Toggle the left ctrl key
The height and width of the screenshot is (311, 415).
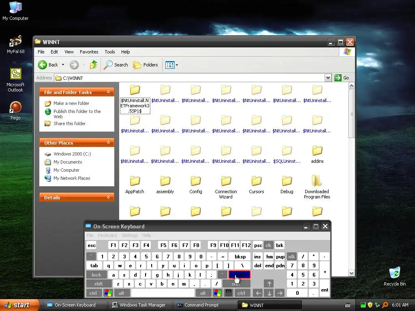coord(93,293)
